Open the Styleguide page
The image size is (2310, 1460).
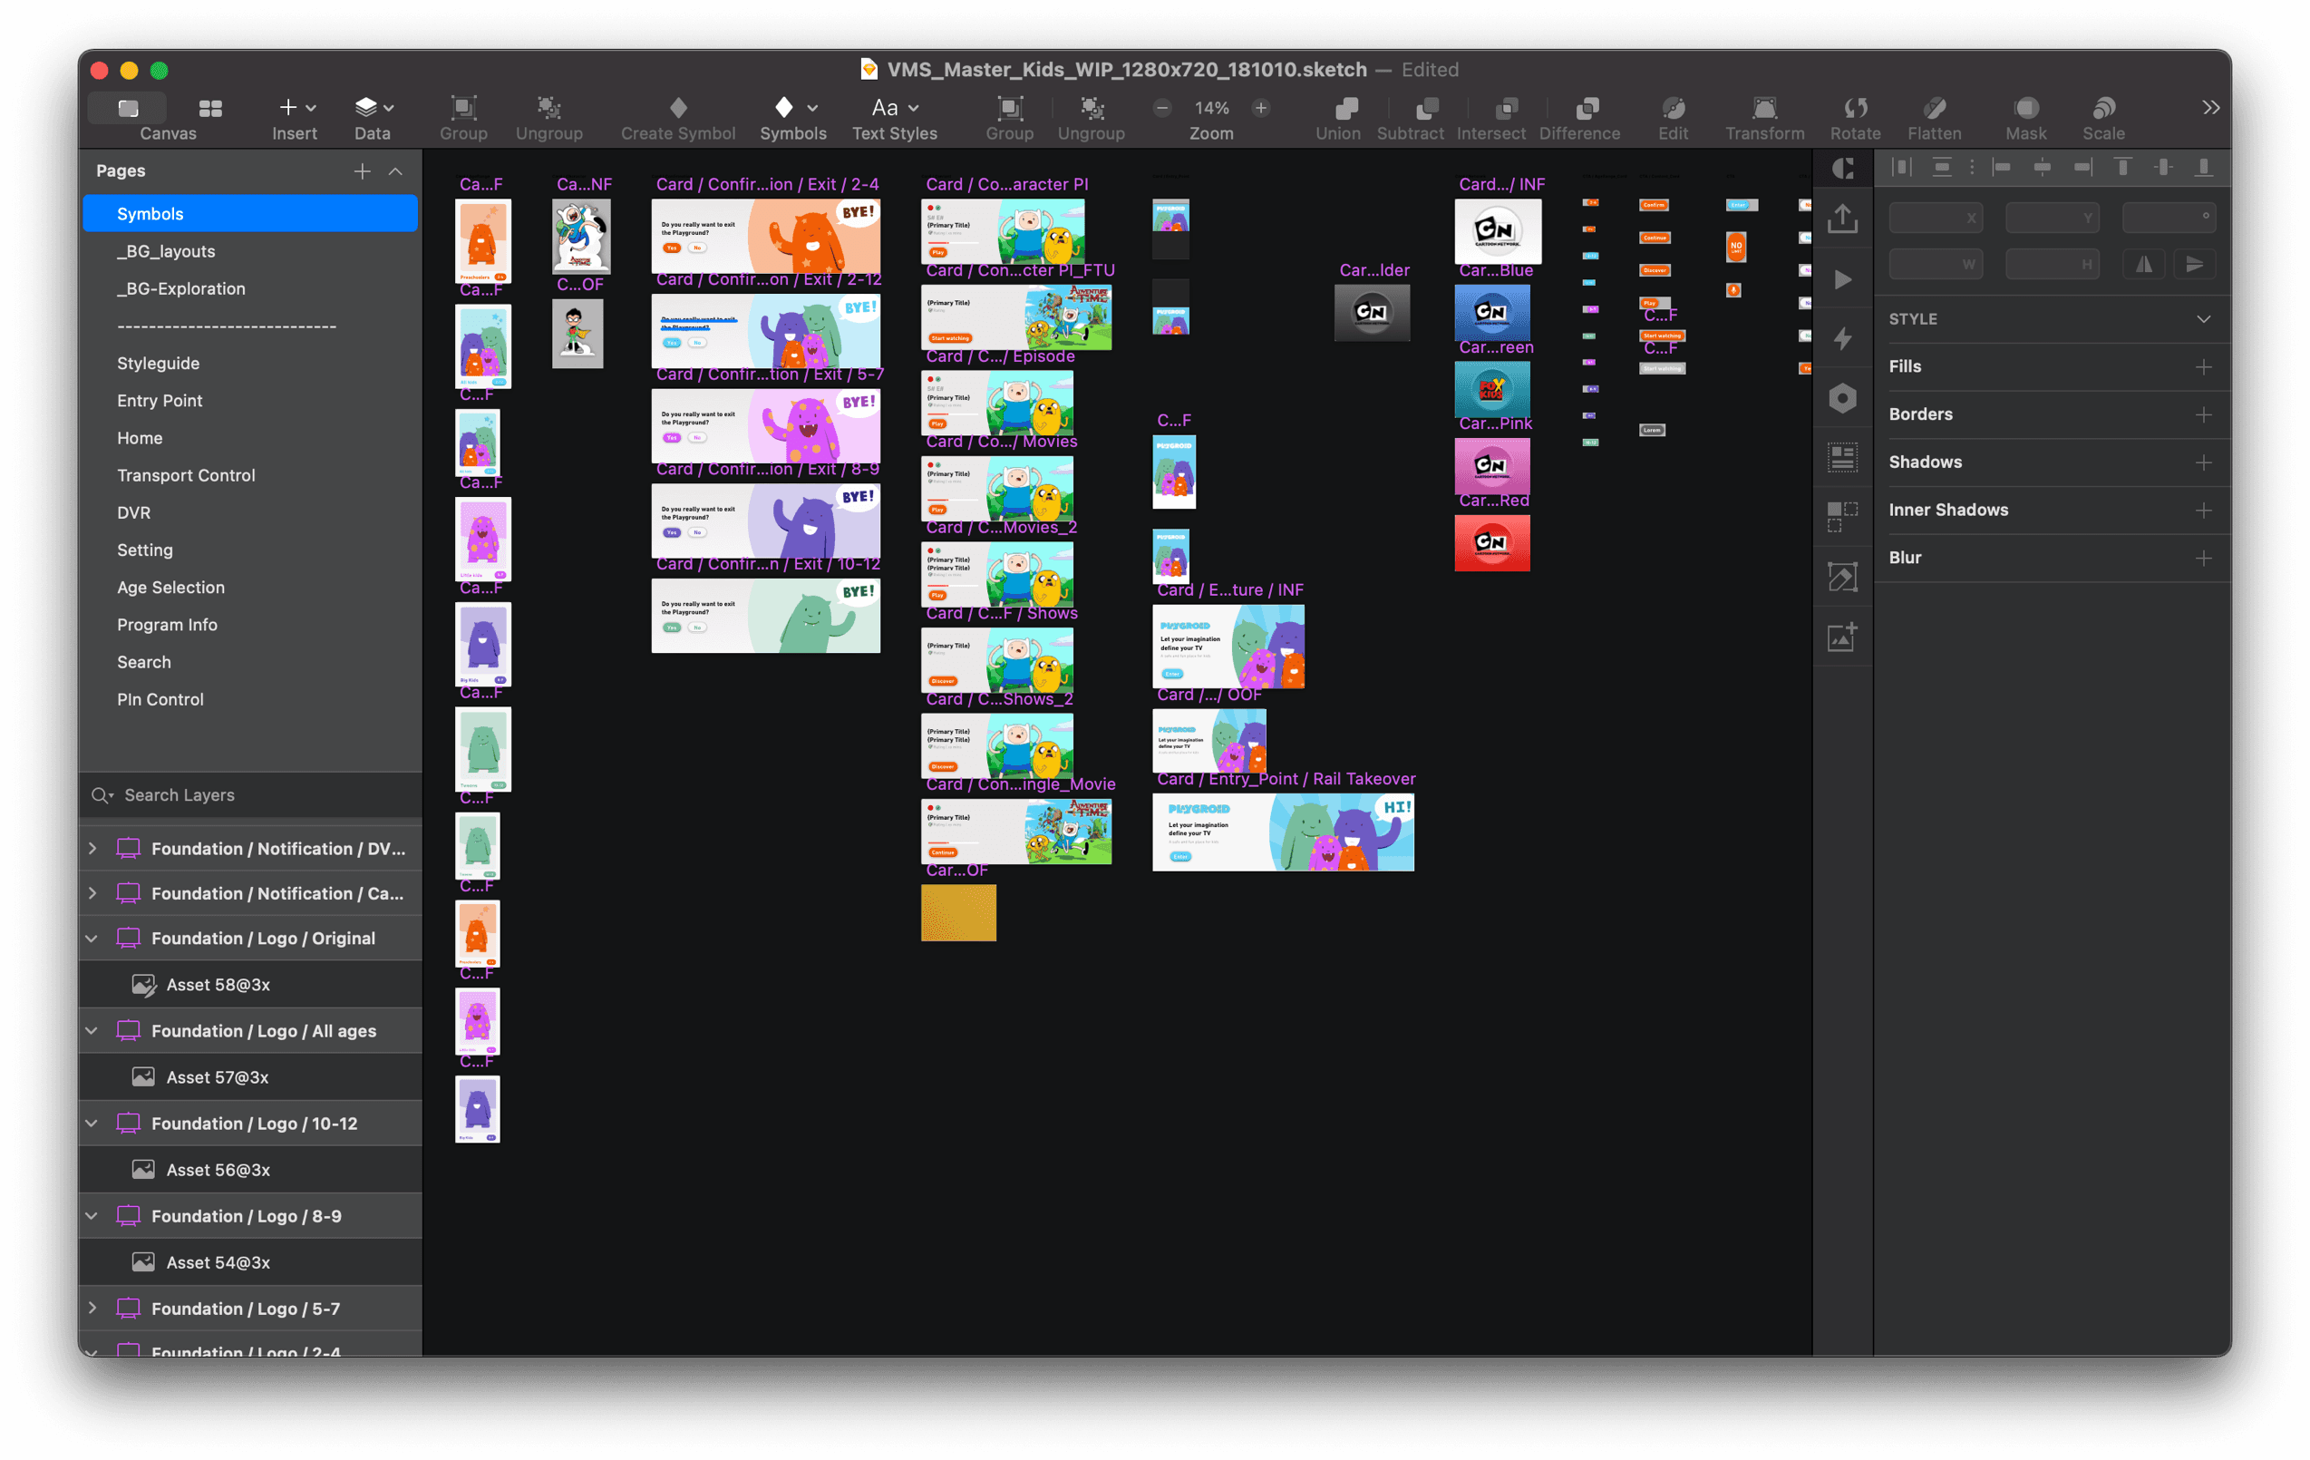[x=159, y=364]
